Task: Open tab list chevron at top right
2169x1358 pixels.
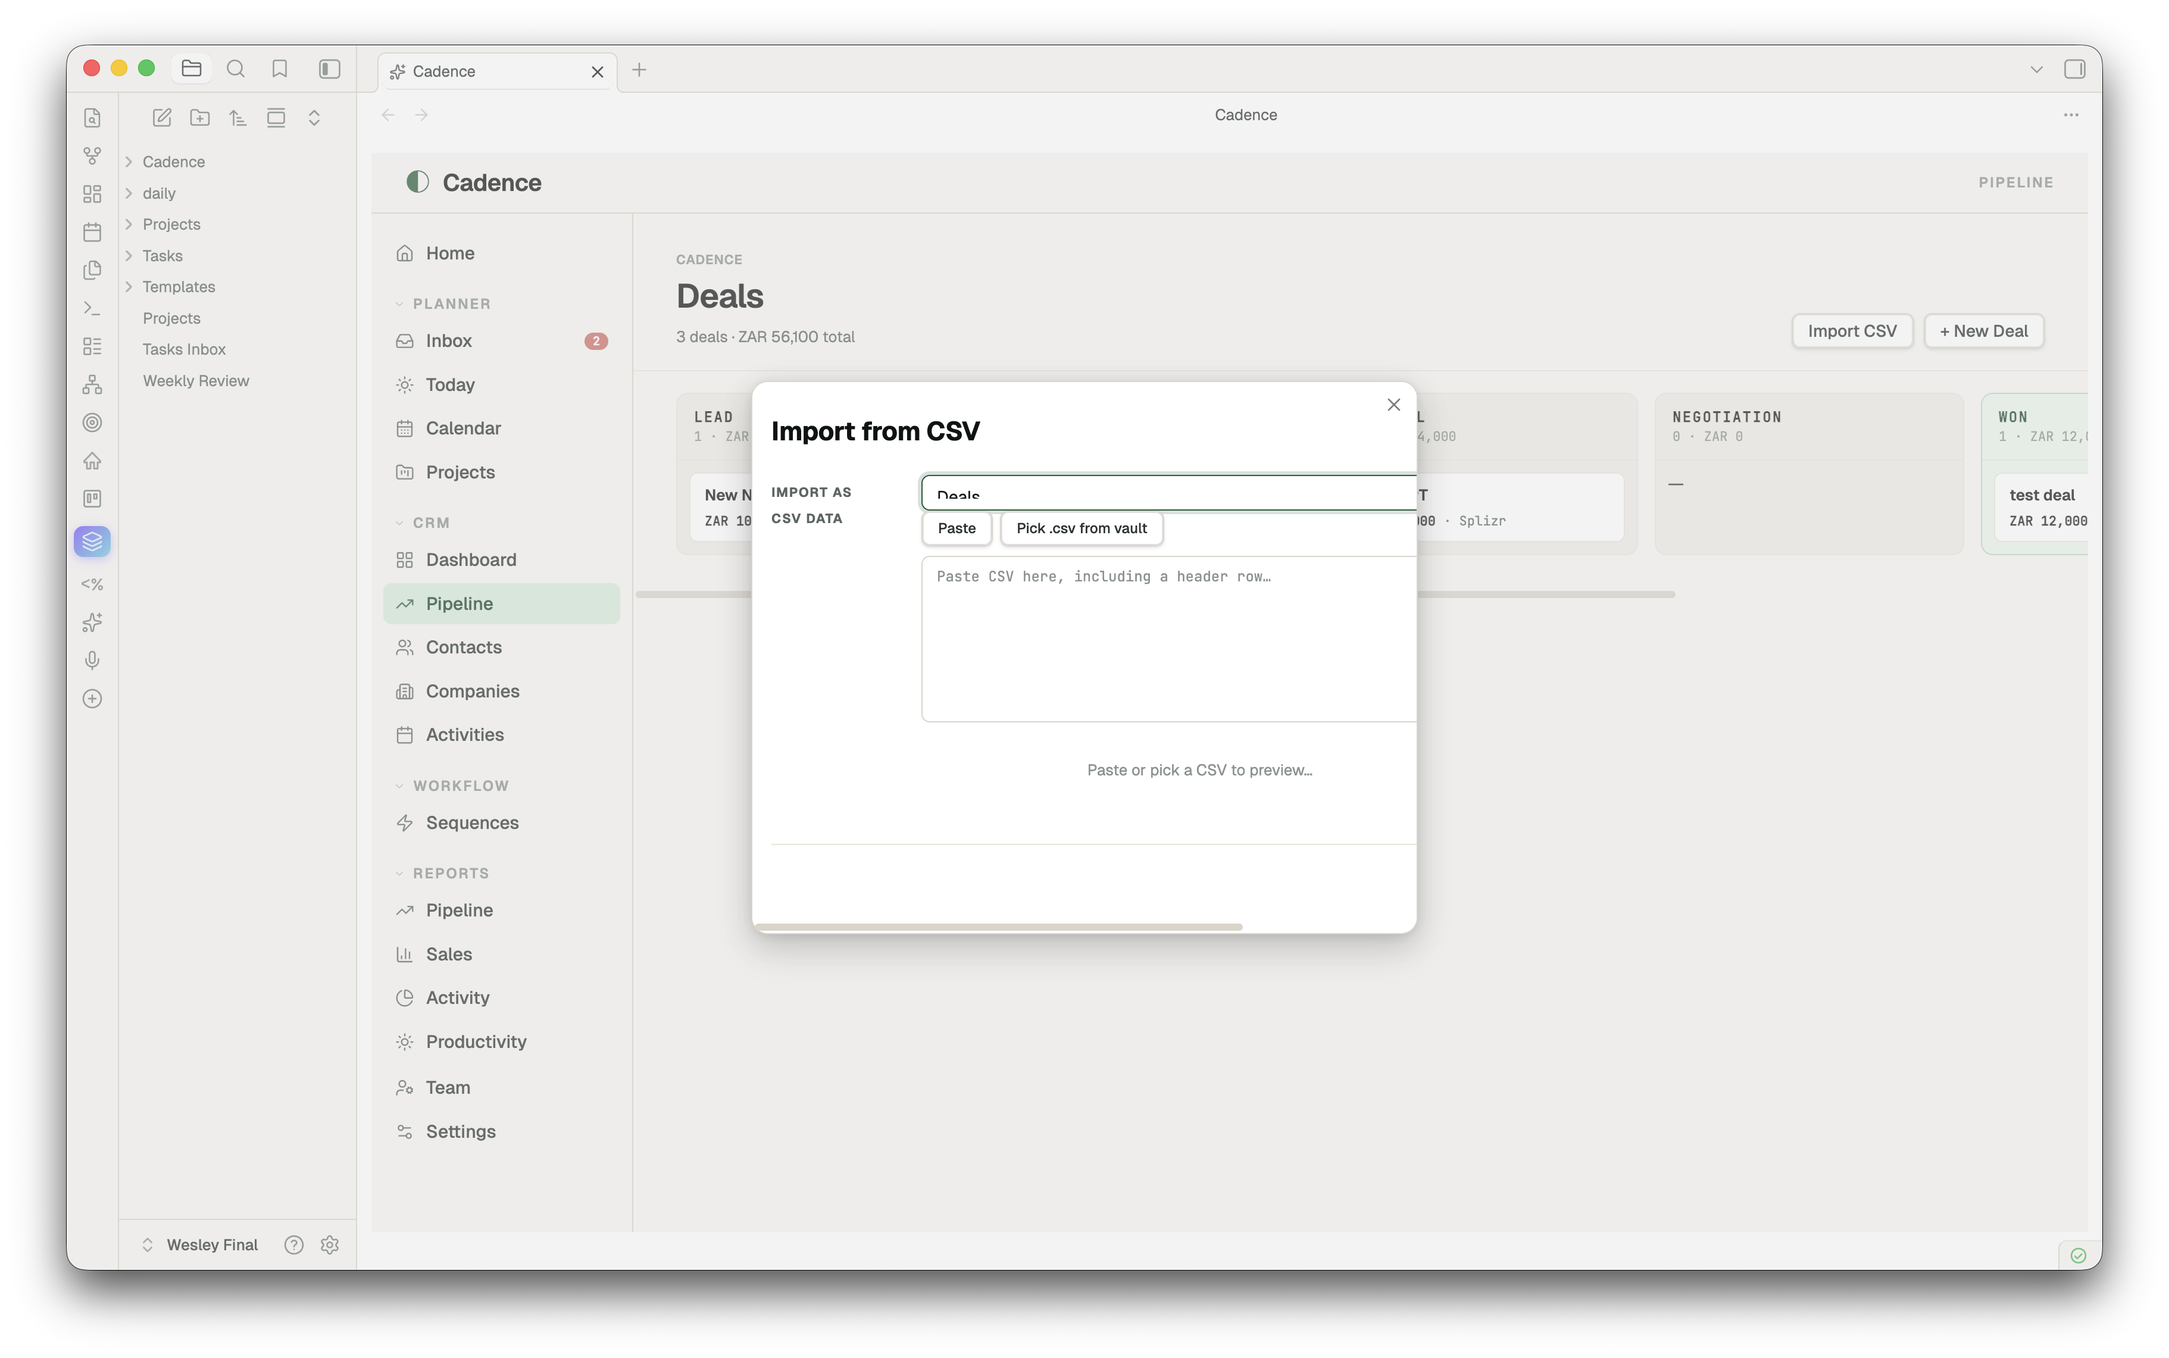Action: pos(2036,69)
